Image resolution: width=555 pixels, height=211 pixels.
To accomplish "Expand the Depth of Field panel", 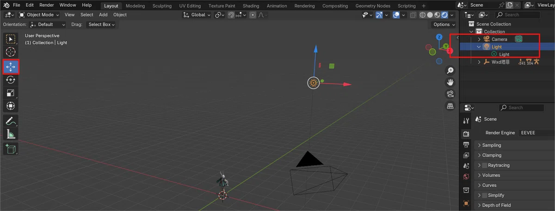I will coord(515,205).
